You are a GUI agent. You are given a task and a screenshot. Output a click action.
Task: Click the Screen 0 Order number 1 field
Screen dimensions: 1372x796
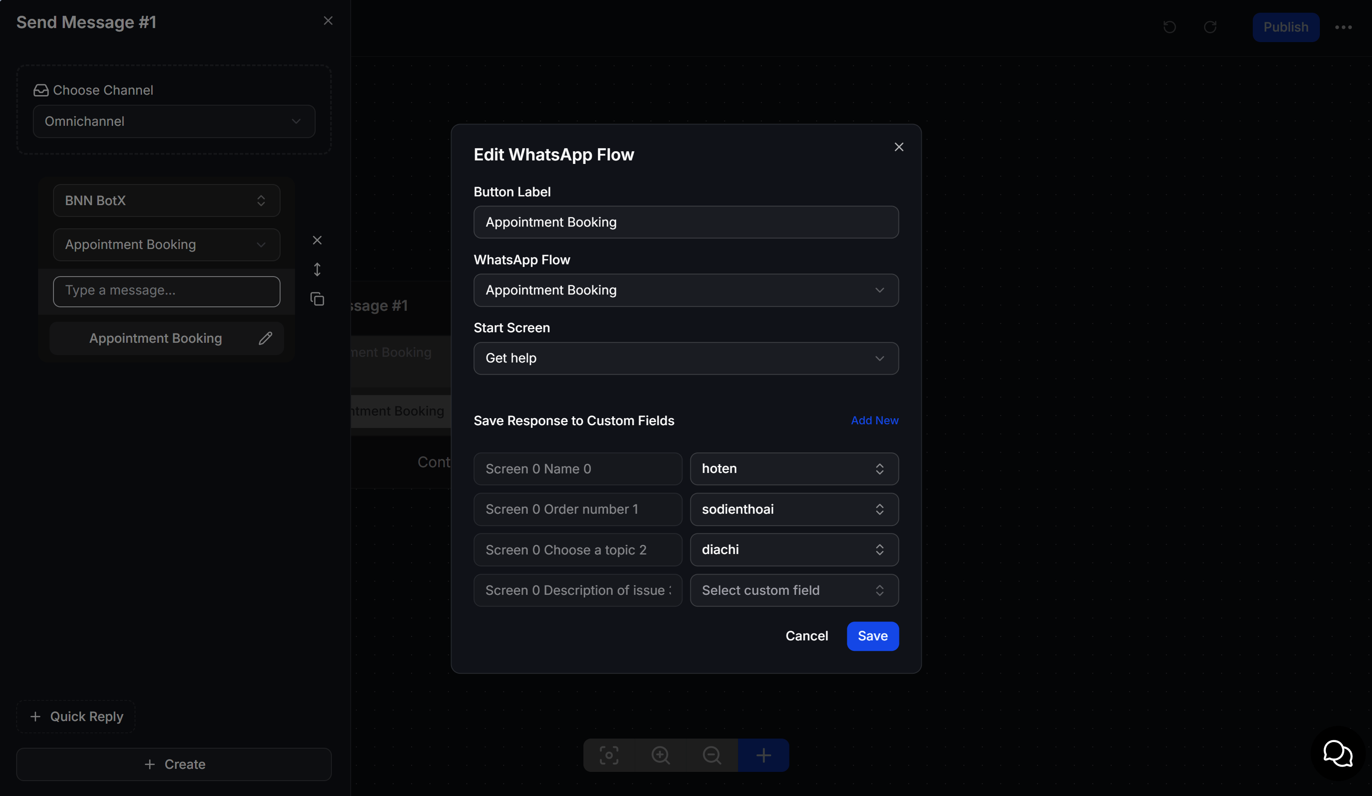578,509
